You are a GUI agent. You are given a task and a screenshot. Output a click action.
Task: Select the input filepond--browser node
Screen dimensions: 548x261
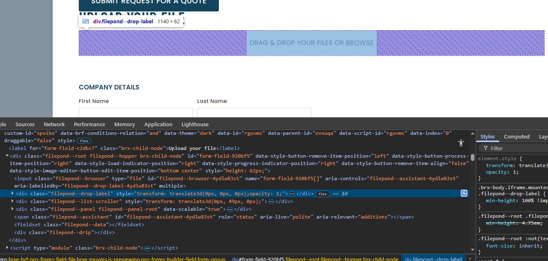pos(237,182)
